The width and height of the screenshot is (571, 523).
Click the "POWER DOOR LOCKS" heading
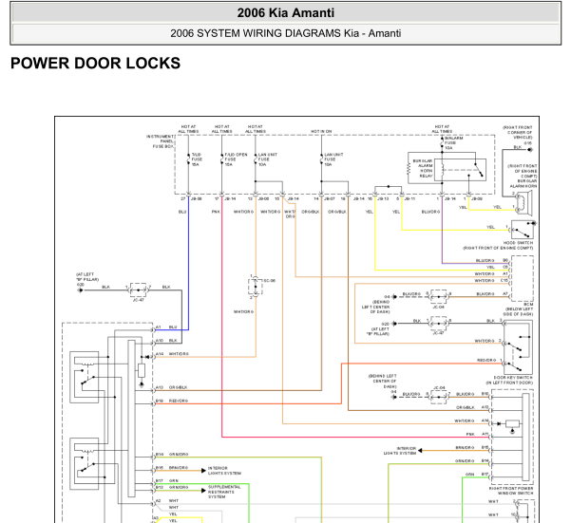[95, 64]
